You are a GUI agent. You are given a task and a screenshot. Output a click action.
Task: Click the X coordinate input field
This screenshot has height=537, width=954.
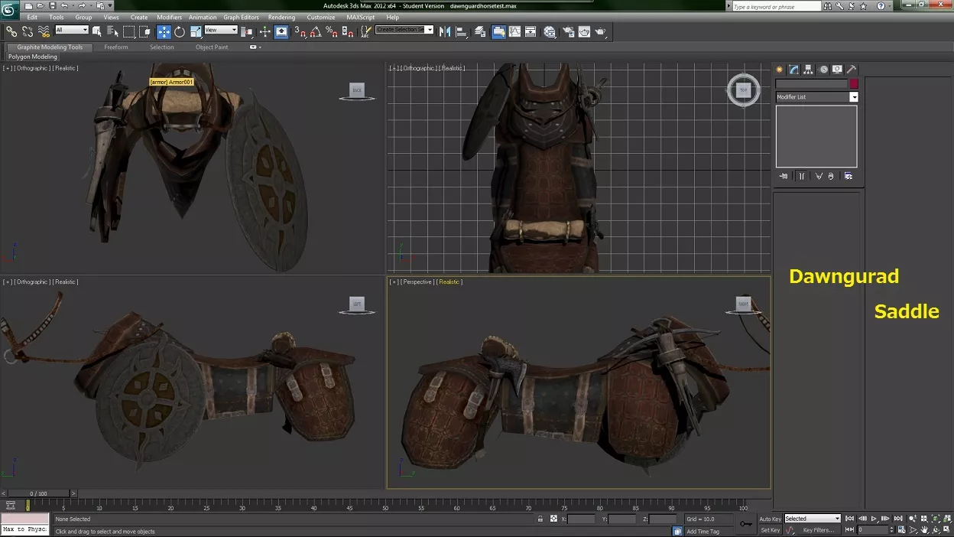581,519
